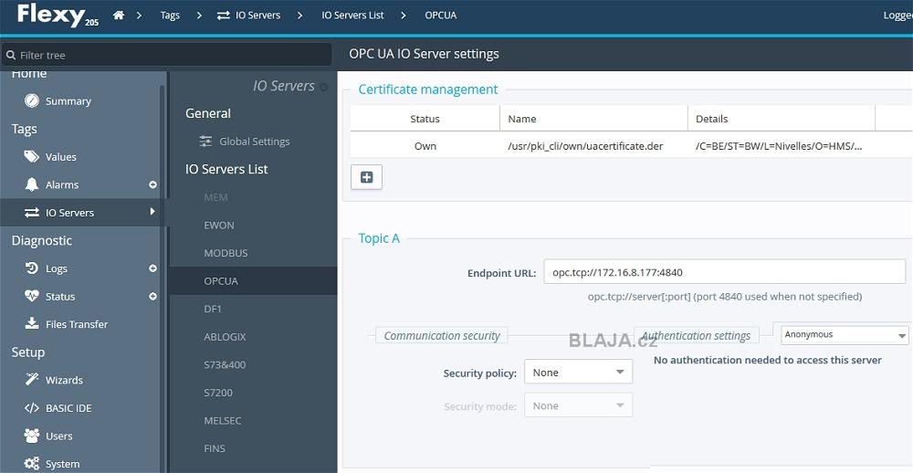This screenshot has height=473, width=913.
Task: Click the OPCUA breadcrumb
Action: 441,16
